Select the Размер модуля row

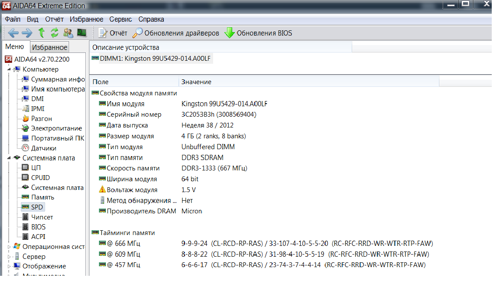172,136
